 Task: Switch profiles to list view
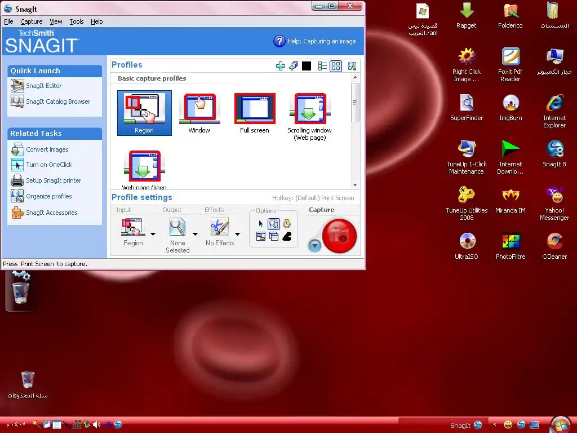322,66
